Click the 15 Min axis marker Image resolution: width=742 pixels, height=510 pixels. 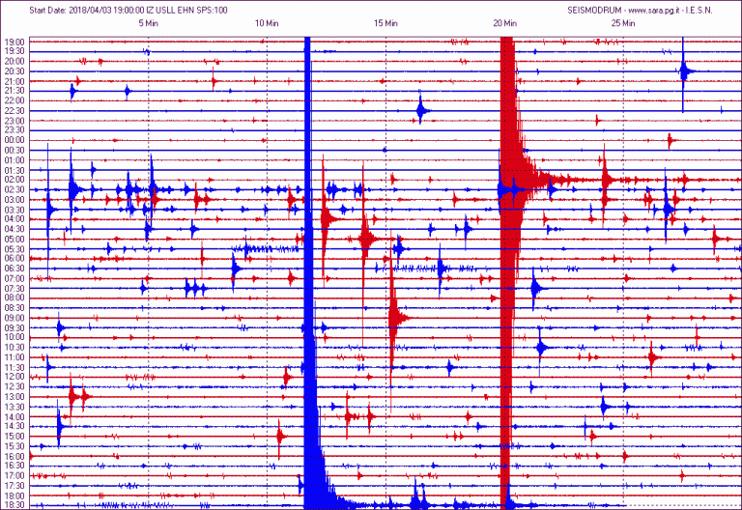pos(385,23)
